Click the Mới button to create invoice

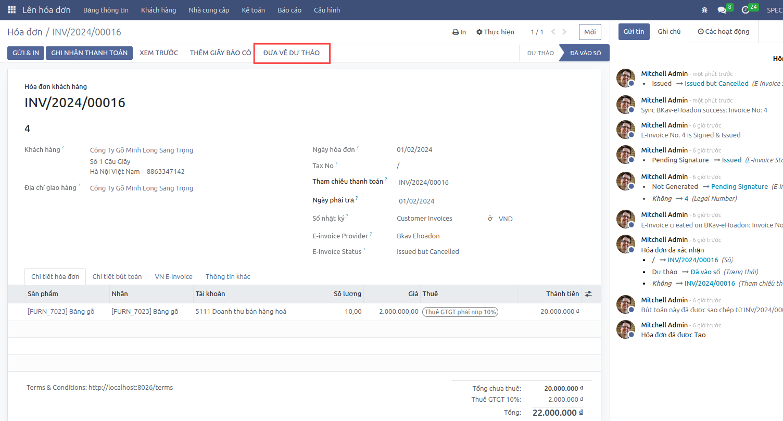(x=589, y=32)
